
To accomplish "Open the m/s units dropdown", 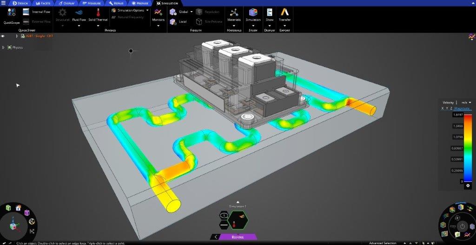I will (x=466, y=103).
